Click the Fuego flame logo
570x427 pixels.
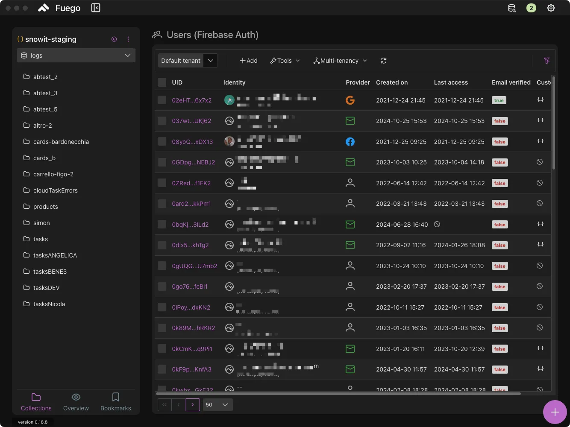pyautogui.click(x=43, y=7)
